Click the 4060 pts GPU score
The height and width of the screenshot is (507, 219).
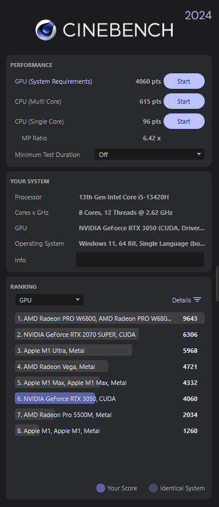pyautogui.click(x=148, y=81)
